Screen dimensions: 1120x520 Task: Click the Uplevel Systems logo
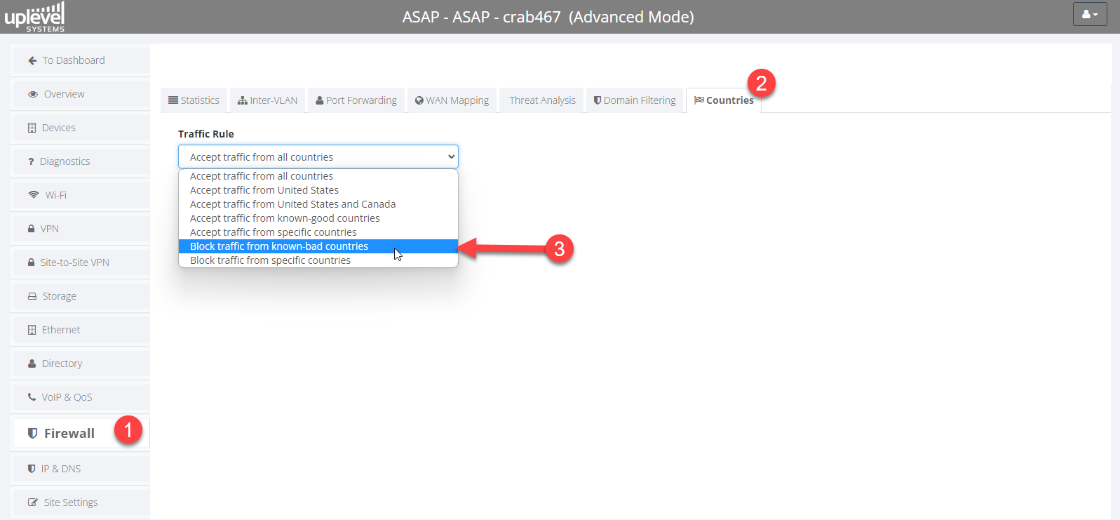[34, 17]
